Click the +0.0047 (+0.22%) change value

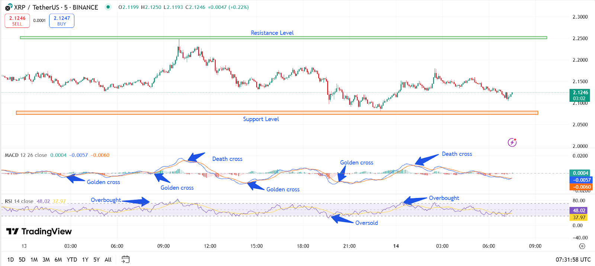point(228,7)
